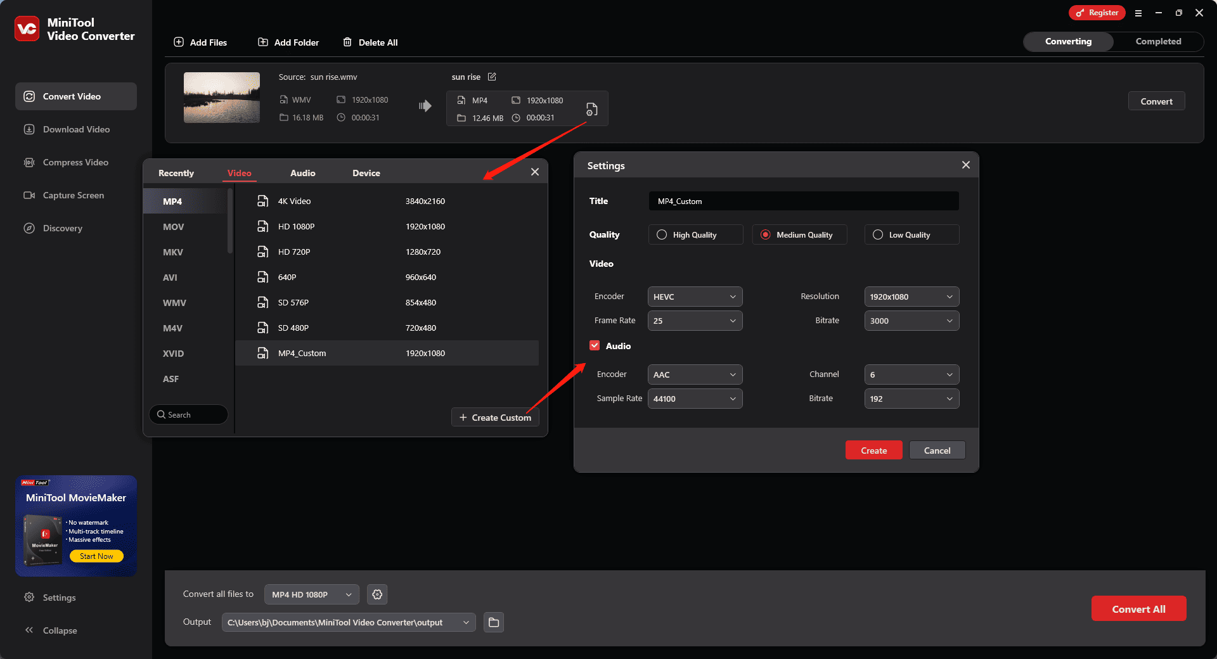The width and height of the screenshot is (1217, 659).
Task: Switch to Video tab
Action: click(240, 173)
